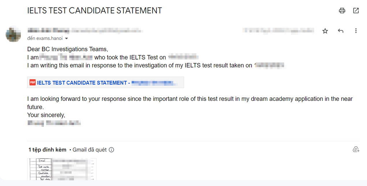Image resolution: width=367 pixels, height=186 pixels.
Task: Expand recipient details arrow beside exams.hanoi
Action: (67, 39)
